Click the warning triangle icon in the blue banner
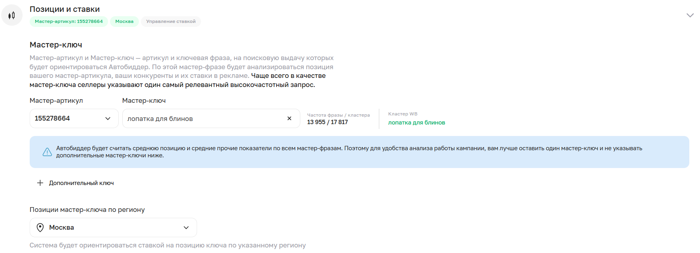700x253 pixels. tap(47, 152)
